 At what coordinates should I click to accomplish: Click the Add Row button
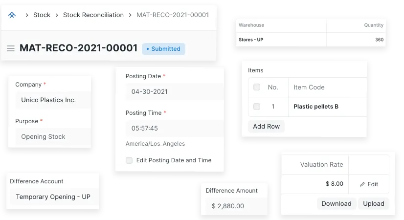pyautogui.click(x=267, y=127)
